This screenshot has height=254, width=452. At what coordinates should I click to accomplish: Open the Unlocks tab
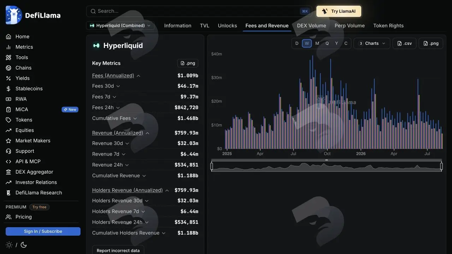tap(227, 25)
